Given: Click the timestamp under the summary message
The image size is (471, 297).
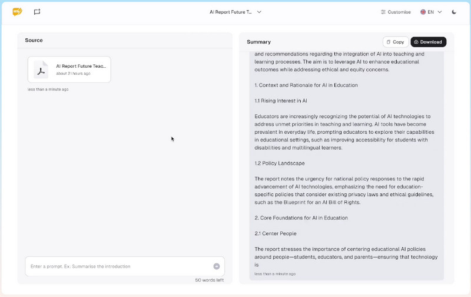Looking at the screenshot, I should click(x=275, y=274).
